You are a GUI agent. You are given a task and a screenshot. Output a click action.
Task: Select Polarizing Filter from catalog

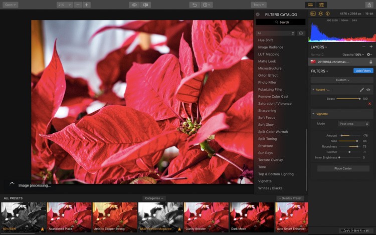[x=270, y=89]
